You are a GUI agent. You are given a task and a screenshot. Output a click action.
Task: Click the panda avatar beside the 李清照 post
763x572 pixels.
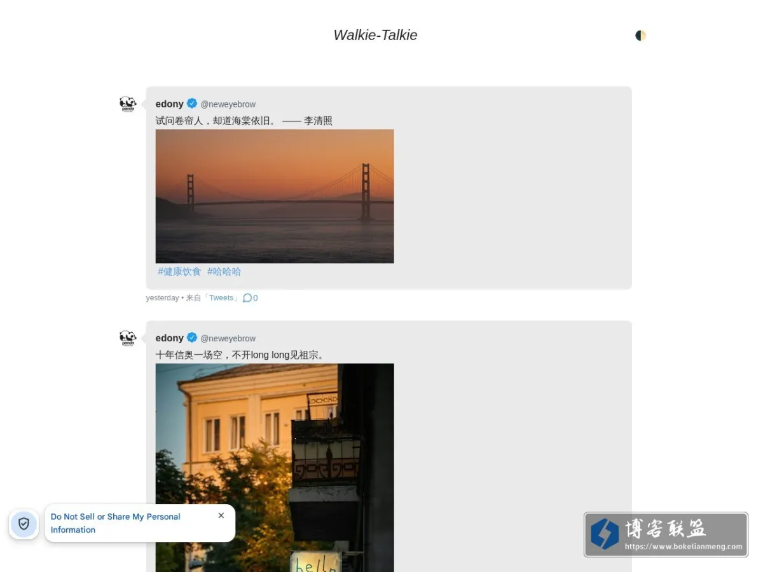click(x=128, y=104)
